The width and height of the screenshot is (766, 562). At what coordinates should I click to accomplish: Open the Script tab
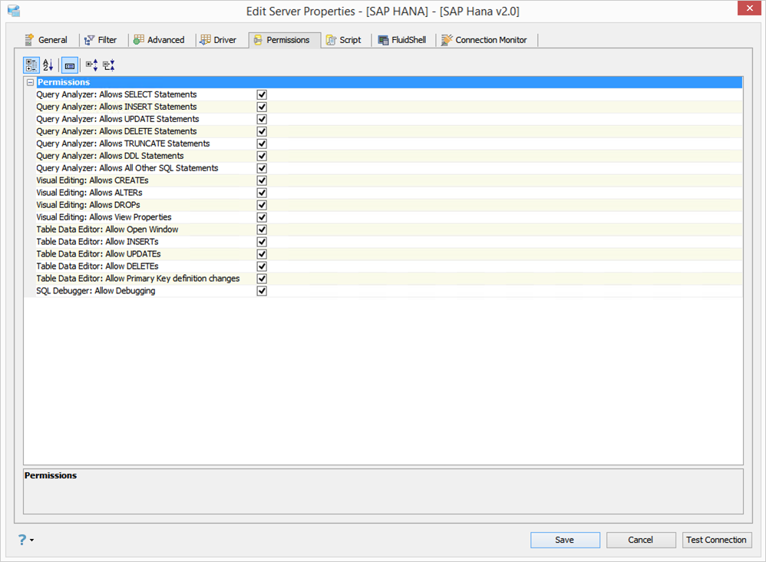[x=343, y=40]
